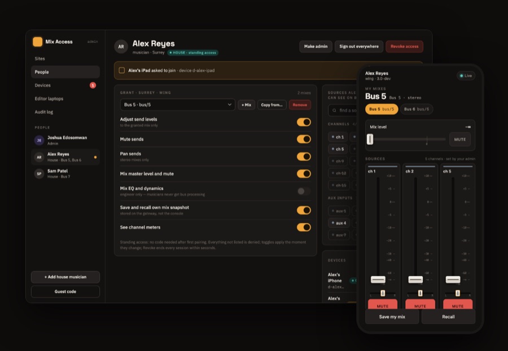Select Sam Patel in people list
The height and width of the screenshot is (351, 508).
(x=65, y=174)
